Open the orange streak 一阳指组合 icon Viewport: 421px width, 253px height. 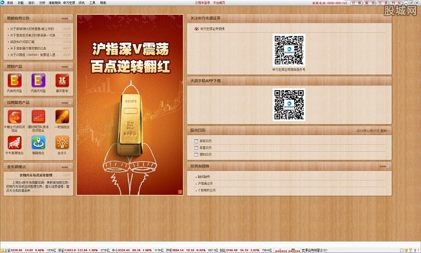coord(62,116)
